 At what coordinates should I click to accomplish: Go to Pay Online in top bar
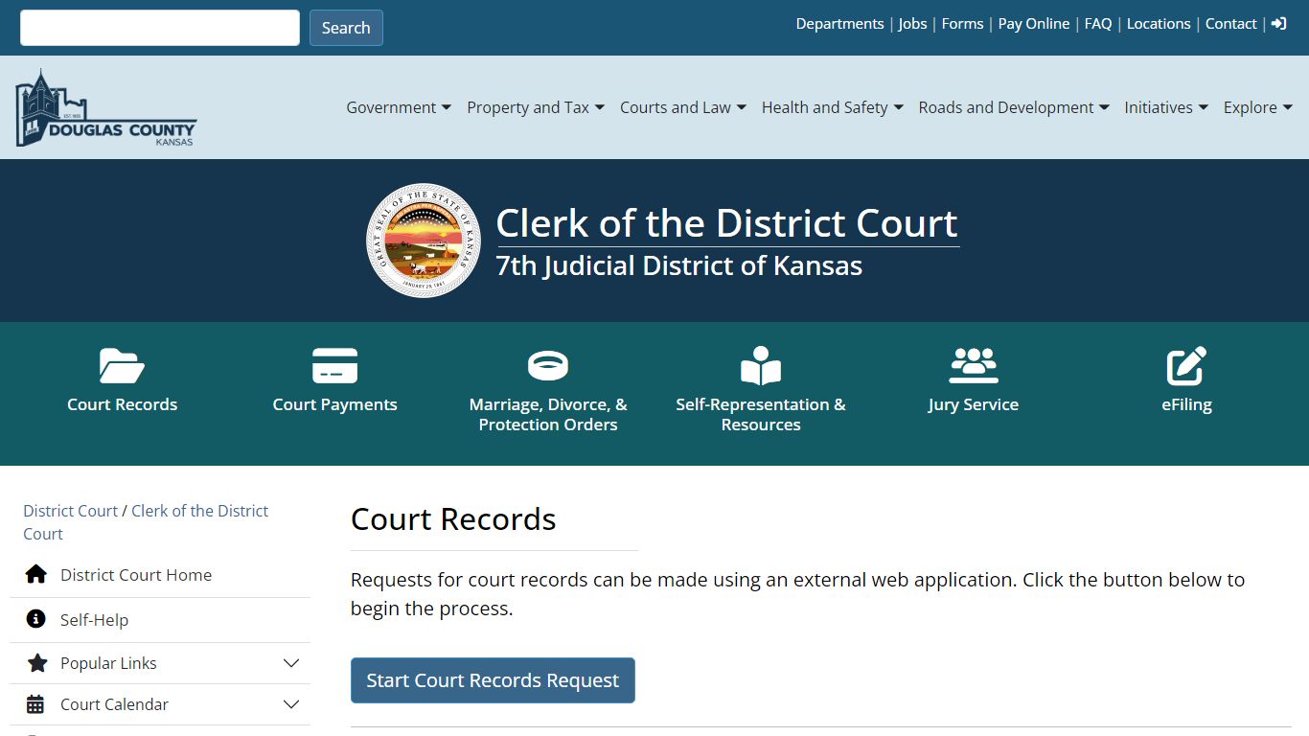pos(1034,24)
